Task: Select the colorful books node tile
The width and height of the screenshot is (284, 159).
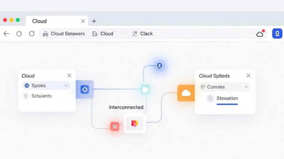Action: point(135,123)
